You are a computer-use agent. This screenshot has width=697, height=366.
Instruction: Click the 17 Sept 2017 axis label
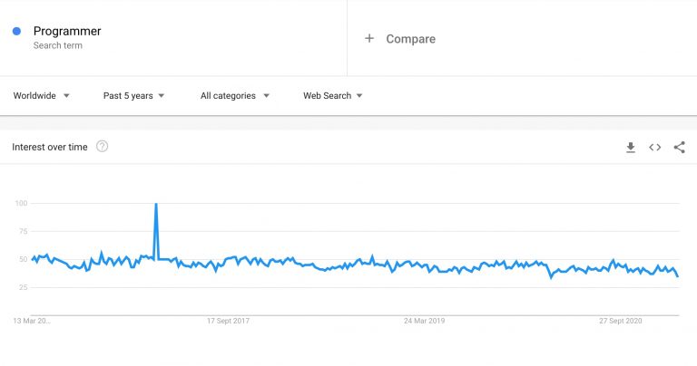(x=229, y=321)
